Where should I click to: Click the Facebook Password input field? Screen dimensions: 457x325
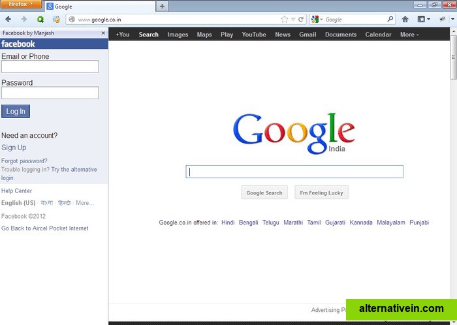point(50,93)
